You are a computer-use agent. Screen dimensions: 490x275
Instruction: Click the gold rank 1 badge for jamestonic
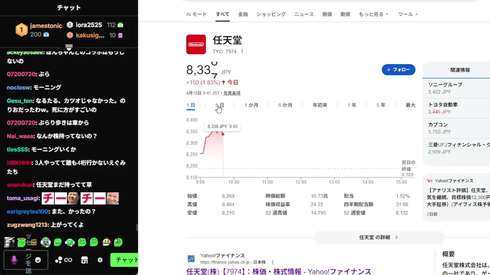point(21,30)
